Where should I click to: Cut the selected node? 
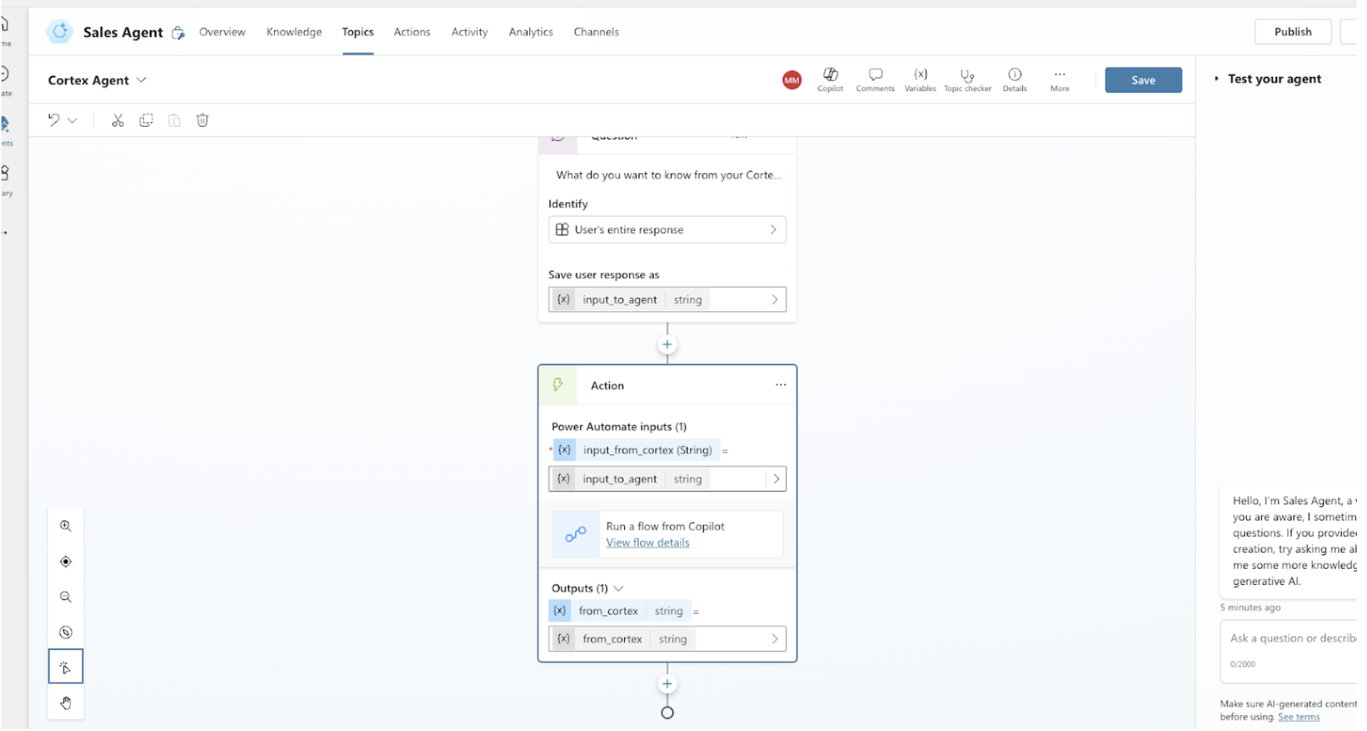(x=118, y=120)
